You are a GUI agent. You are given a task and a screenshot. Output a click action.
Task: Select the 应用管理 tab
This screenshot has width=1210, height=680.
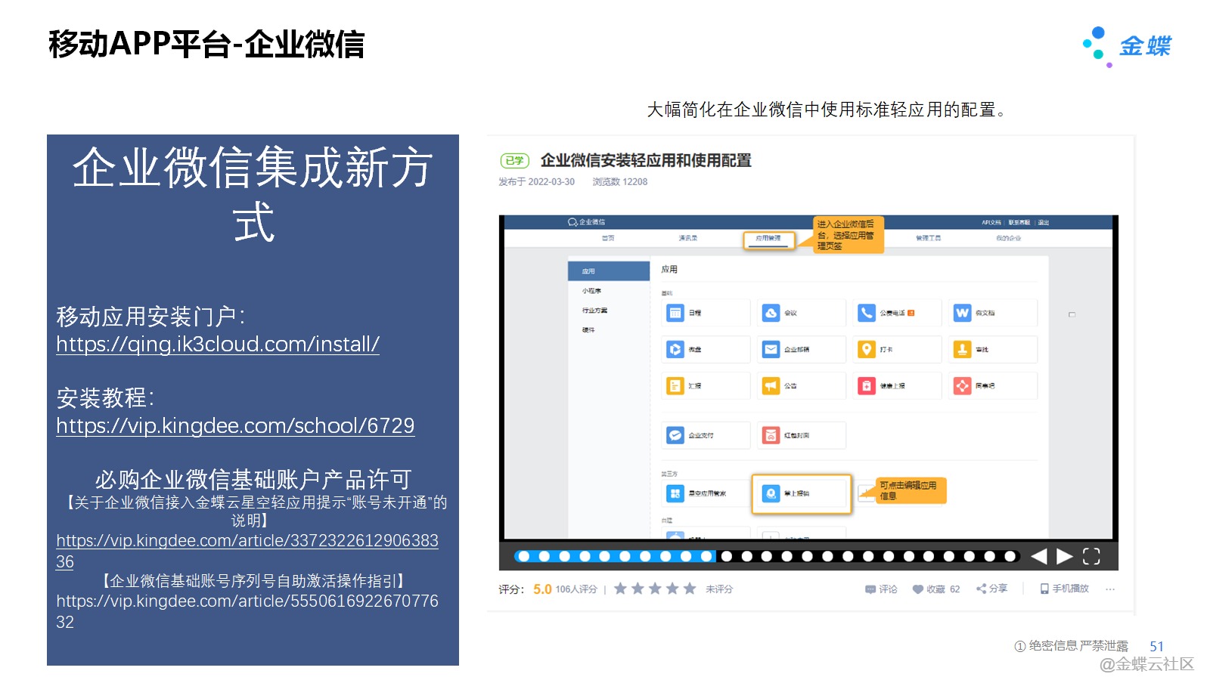pyautogui.click(x=768, y=239)
